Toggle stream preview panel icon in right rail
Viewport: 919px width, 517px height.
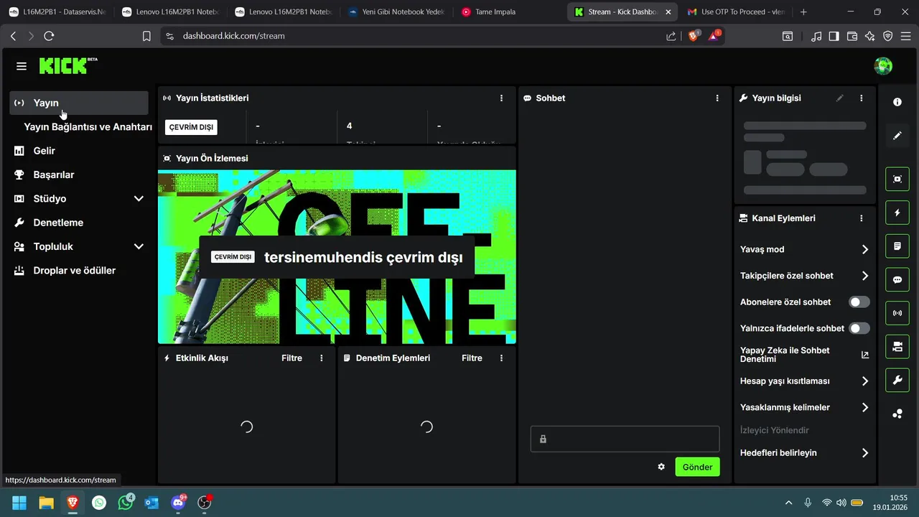pos(897,179)
